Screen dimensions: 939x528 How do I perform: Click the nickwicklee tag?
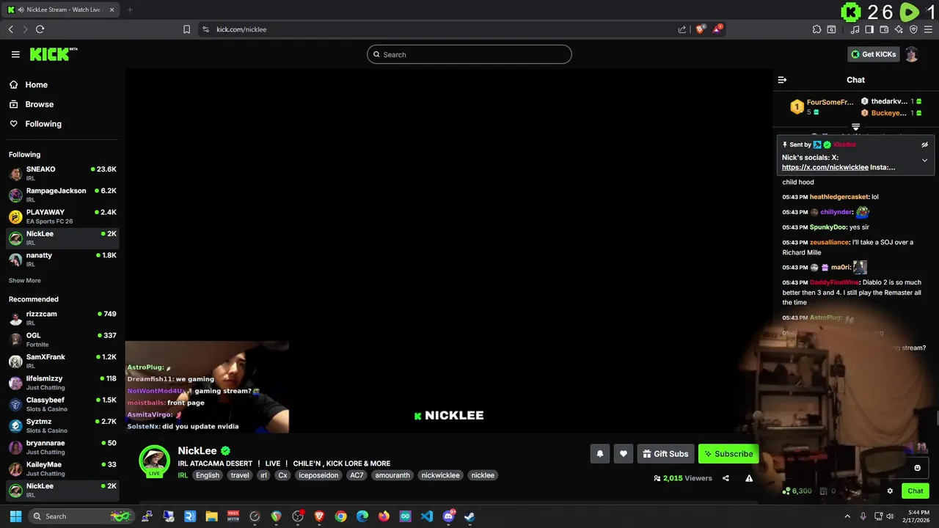pos(441,475)
